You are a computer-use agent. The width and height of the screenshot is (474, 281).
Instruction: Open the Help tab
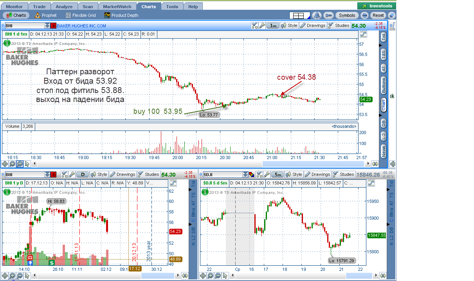tap(193, 7)
